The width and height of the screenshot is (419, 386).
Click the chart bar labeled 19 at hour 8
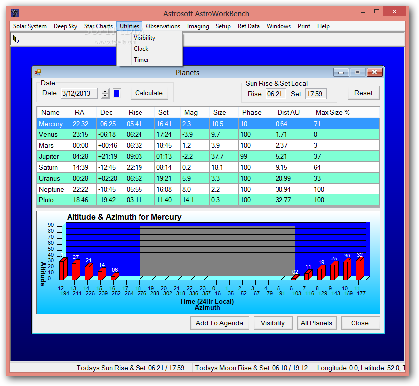coord(322,272)
